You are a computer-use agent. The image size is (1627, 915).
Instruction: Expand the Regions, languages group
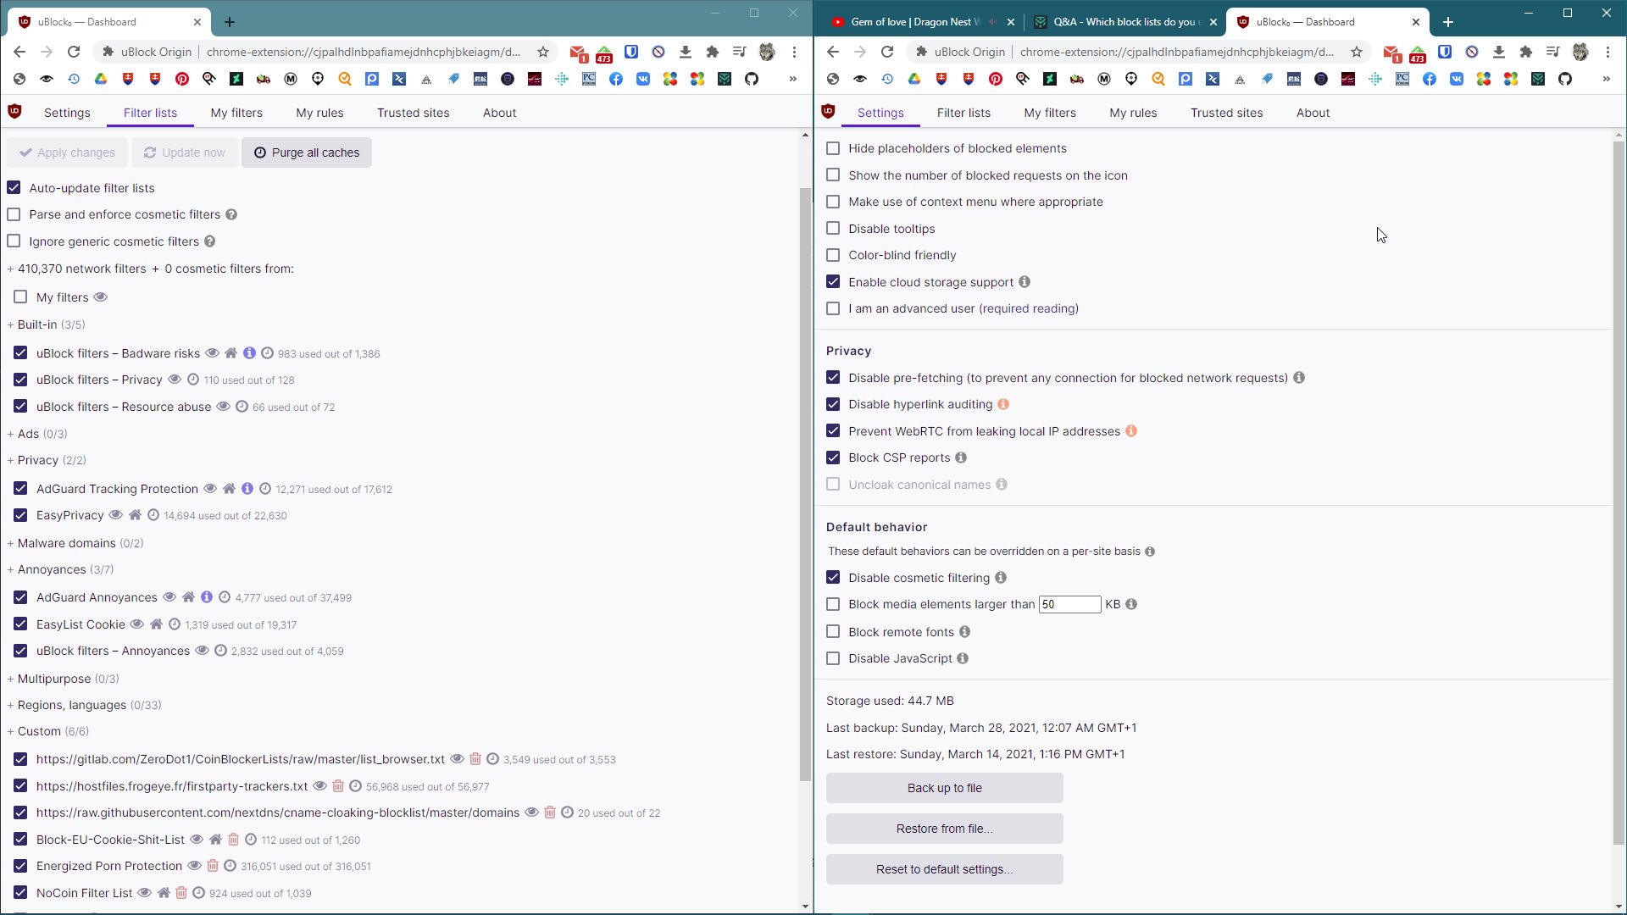84,705
